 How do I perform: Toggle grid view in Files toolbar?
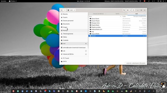128,10
